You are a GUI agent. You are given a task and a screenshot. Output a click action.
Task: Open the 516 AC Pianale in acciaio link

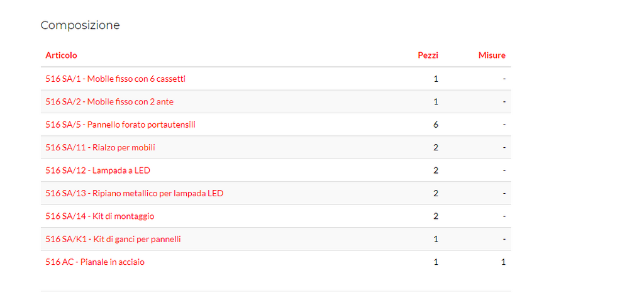(x=94, y=262)
